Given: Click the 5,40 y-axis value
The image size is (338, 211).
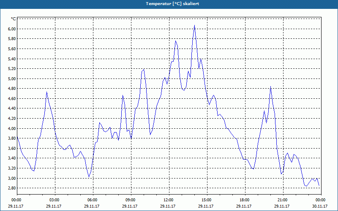Looking at the screenshot, I should coord(12,59).
